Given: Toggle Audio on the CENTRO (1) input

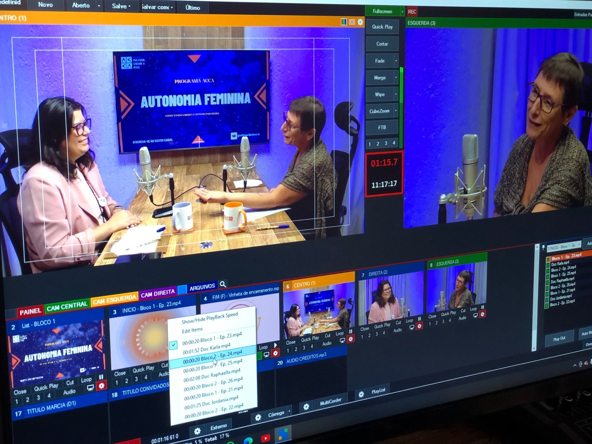Looking at the screenshot, I should click(327, 344).
